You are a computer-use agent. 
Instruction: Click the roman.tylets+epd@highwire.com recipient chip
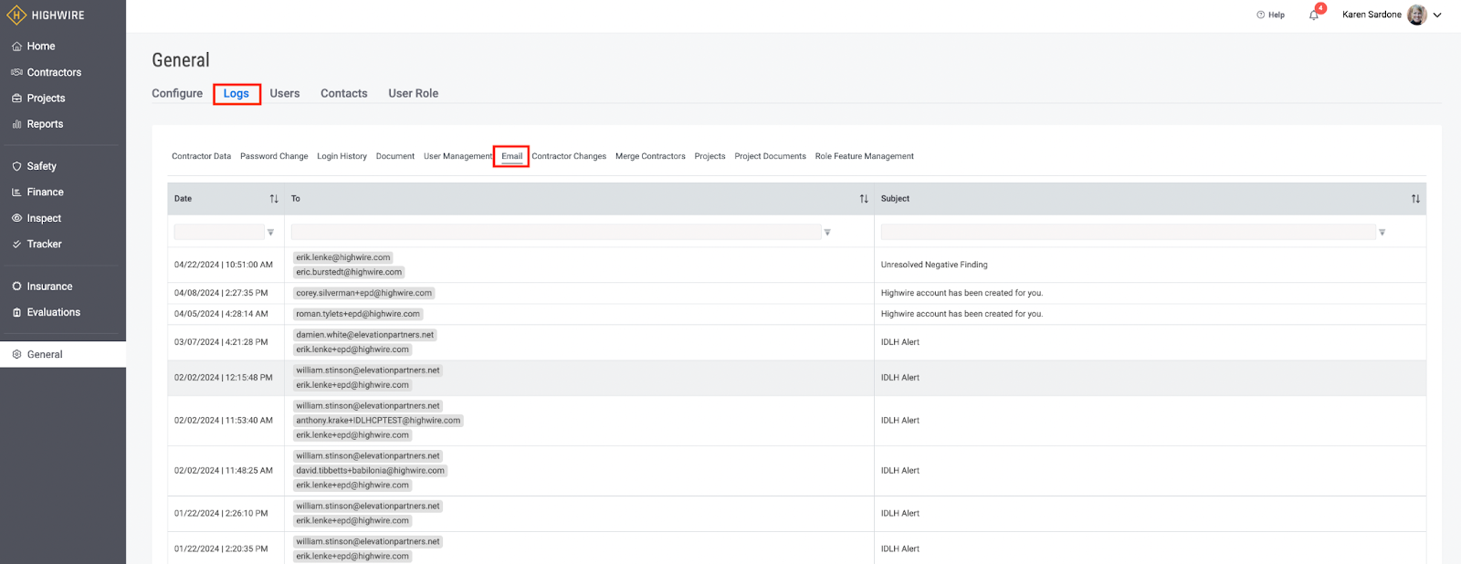point(358,314)
